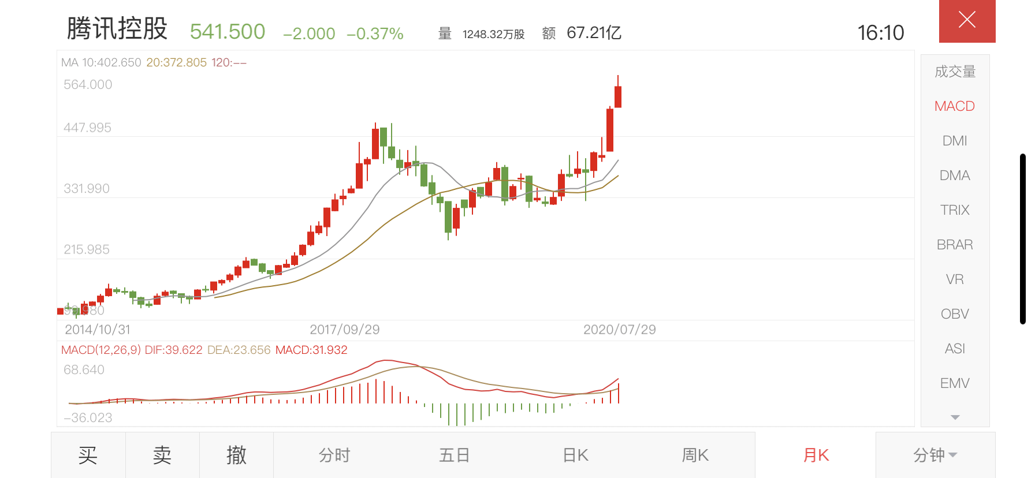The image size is (1035, 478).
Task: Click the 2017/09/29 date label
Action: click(x=345, y=330)
